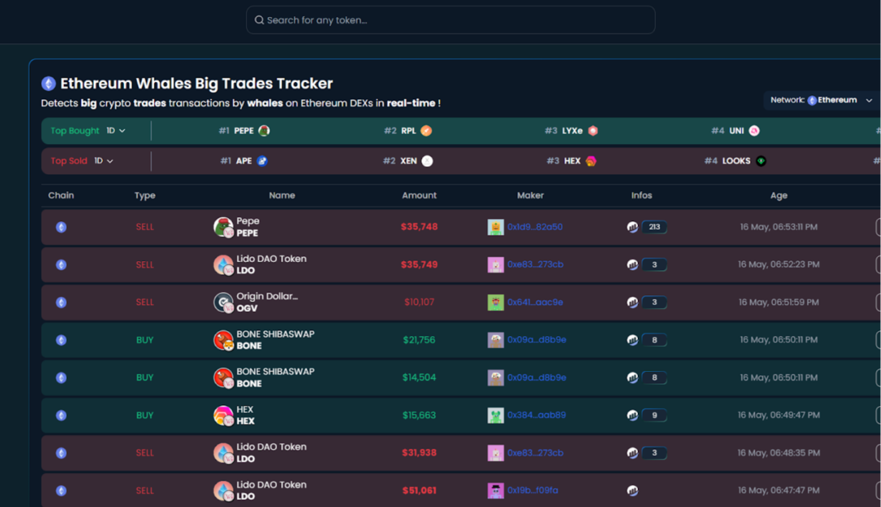Select #1 APE in Top Sold

point(244,161)
